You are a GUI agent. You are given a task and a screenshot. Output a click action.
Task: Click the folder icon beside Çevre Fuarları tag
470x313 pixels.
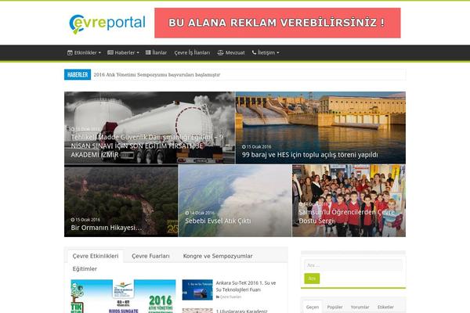(218, 297)
